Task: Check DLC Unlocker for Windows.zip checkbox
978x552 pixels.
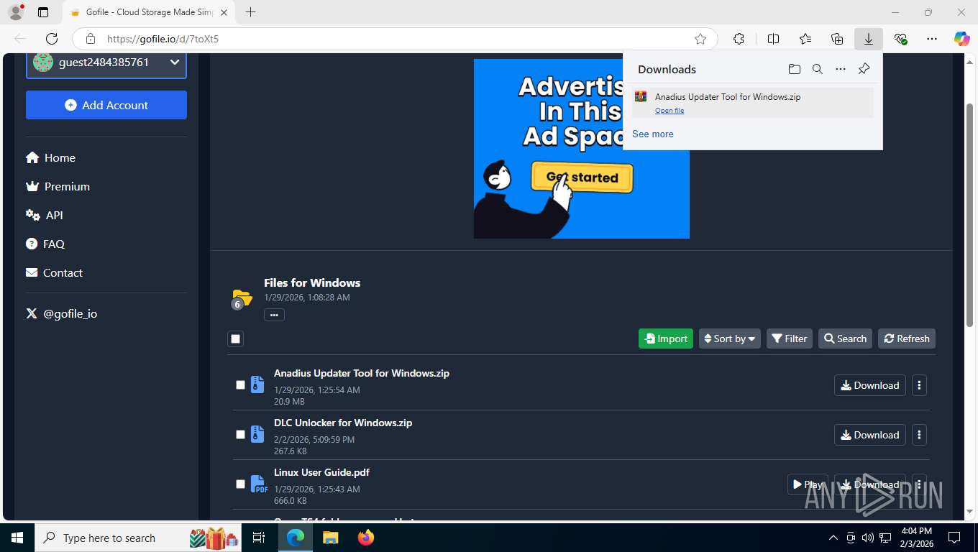Action: click(240, 435)
